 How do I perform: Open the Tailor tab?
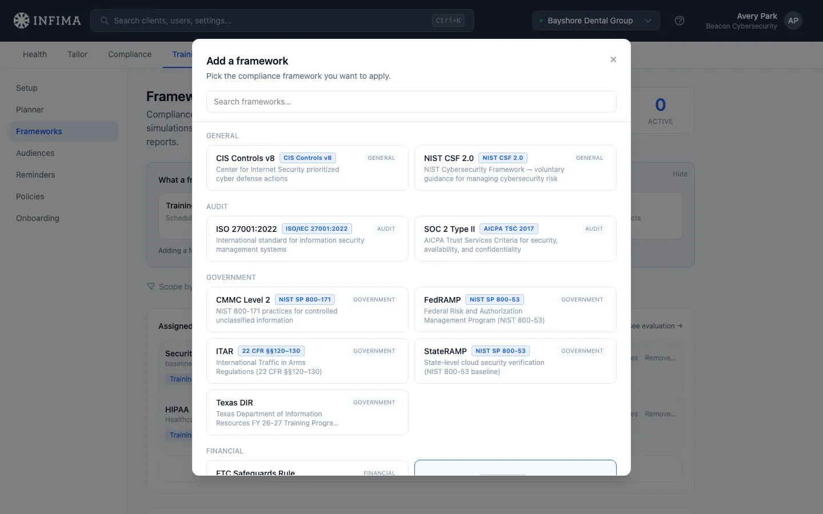77,54
